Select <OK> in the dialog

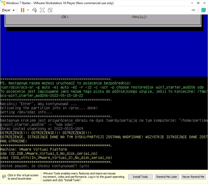[x=64, y=17]
